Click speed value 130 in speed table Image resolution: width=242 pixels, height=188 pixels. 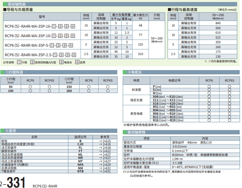[218, 57]
